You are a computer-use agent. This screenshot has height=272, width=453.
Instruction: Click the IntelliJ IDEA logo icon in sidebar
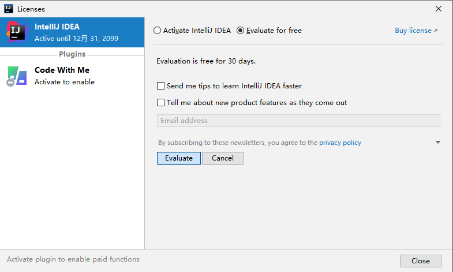point(16,32)
